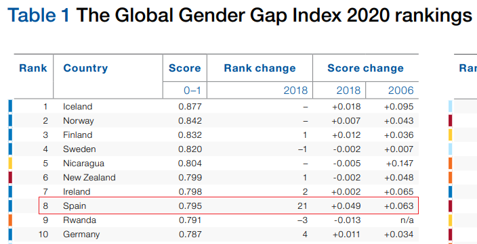The image size is (477, 244).
Task: Click Nicaragua's 2006 change +0.147
Action: pyautogui.click(x=400, y=164)
